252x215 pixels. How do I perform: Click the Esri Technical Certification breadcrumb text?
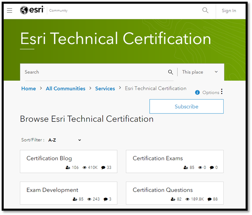(x=156, y=88)
